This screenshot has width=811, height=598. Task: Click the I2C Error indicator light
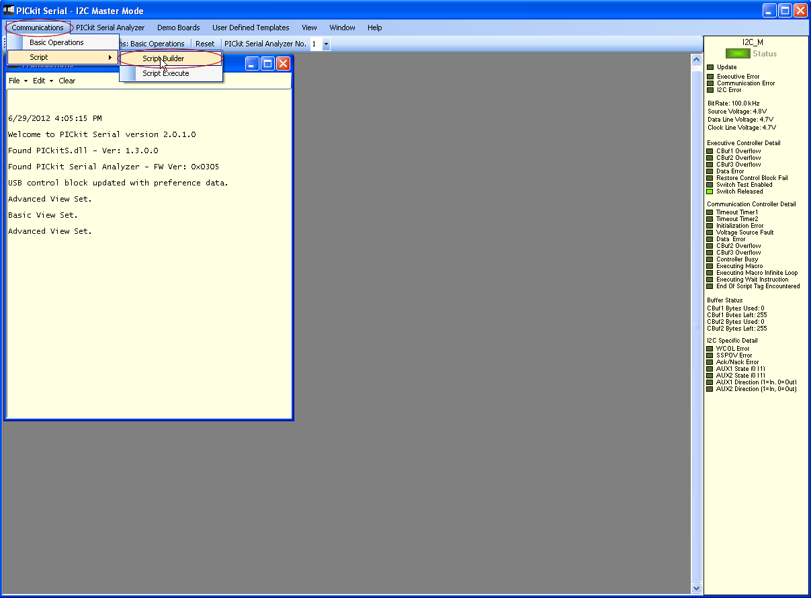coord(710,90)
